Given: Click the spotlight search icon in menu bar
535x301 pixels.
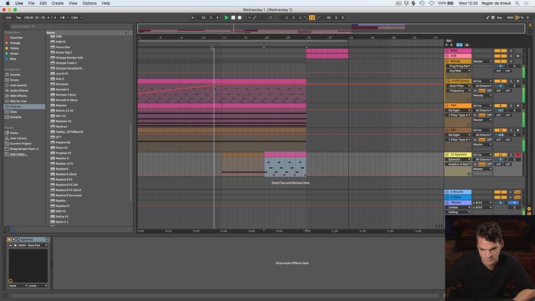Looking at the screenshot, I should (517, 3).
